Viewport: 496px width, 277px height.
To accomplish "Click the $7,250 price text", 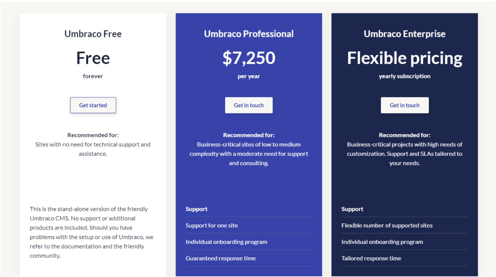I will 249,58.
